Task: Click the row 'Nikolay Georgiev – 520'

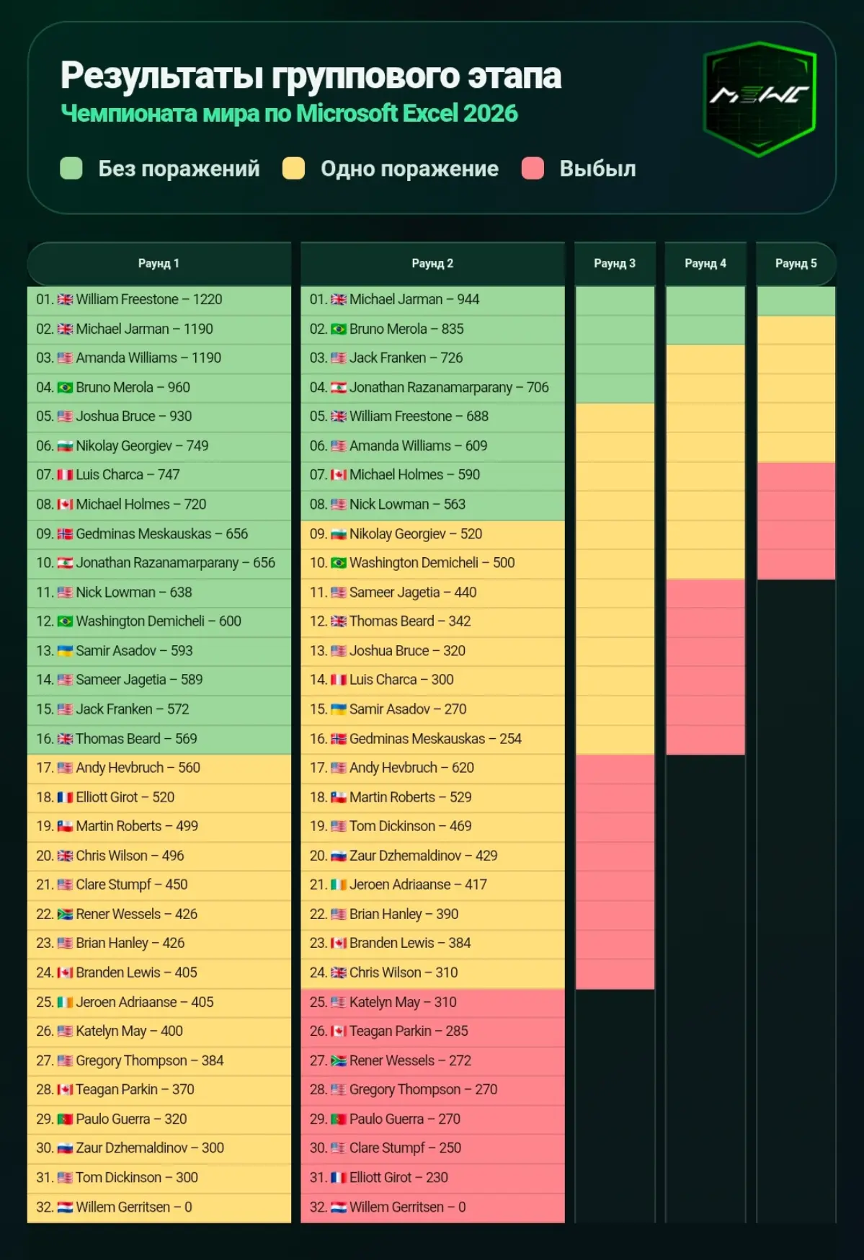Action: pos(432,534)
